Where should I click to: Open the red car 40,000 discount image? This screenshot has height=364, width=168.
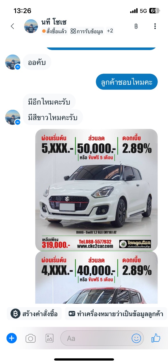click(x=96, y=278)
